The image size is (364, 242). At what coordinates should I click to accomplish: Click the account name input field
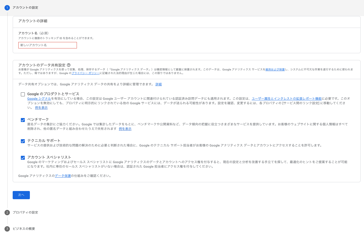(48, 45)
